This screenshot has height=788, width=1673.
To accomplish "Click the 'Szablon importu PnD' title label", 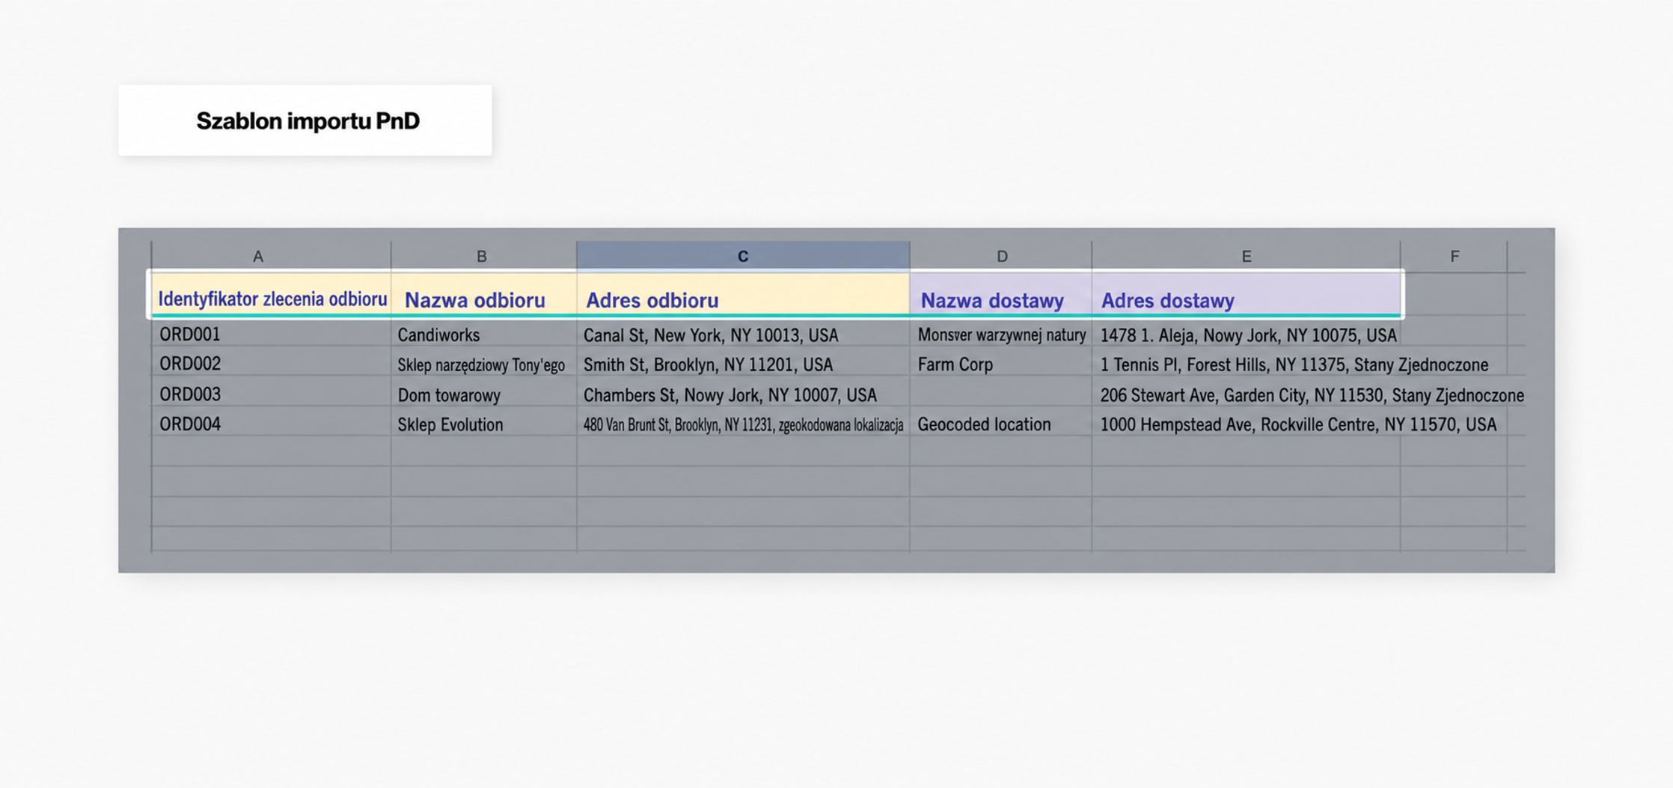I will 308,120.
